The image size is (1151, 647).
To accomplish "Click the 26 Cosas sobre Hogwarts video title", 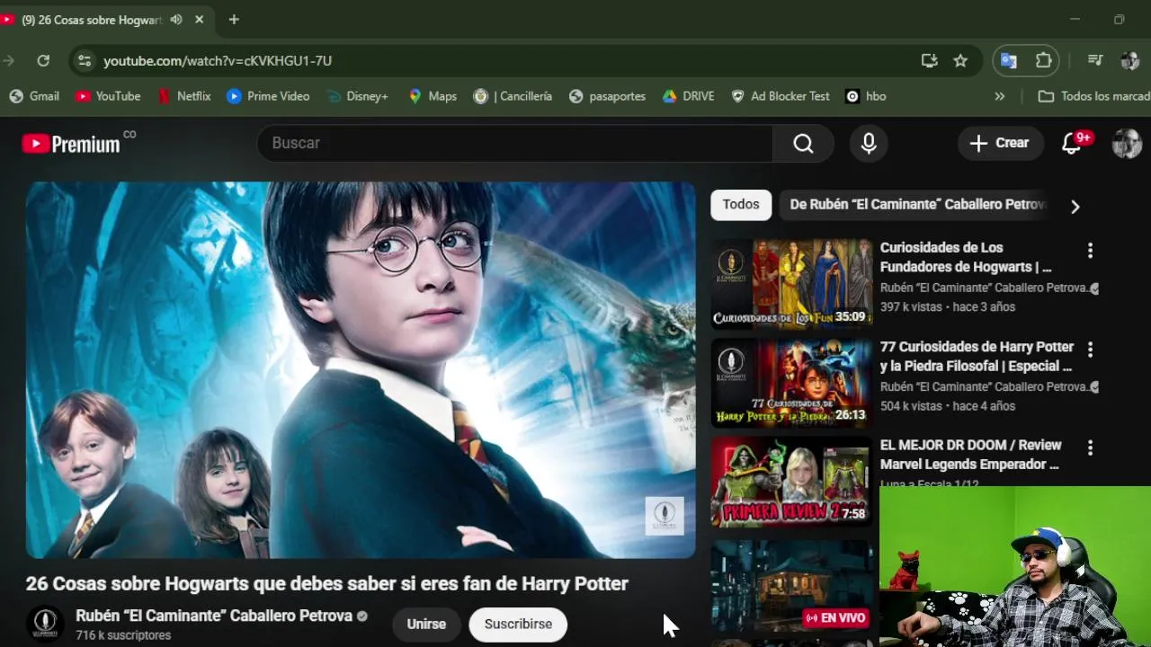I will pyautogui.click(x=326, y=584).
